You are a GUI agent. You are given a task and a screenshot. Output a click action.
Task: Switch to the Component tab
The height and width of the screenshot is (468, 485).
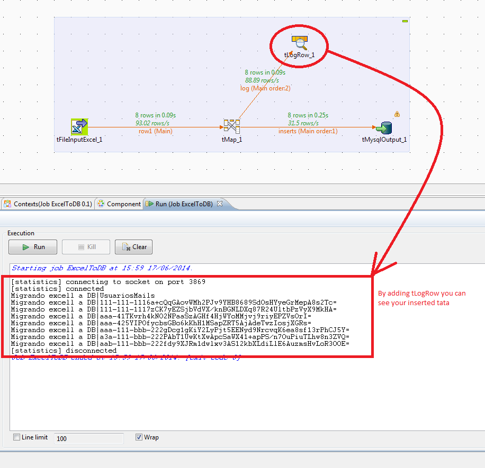tap(119, 204)
